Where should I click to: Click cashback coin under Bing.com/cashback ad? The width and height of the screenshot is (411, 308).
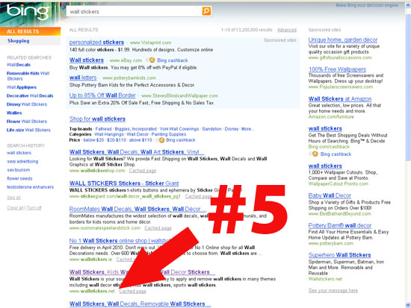pos(315,154)
